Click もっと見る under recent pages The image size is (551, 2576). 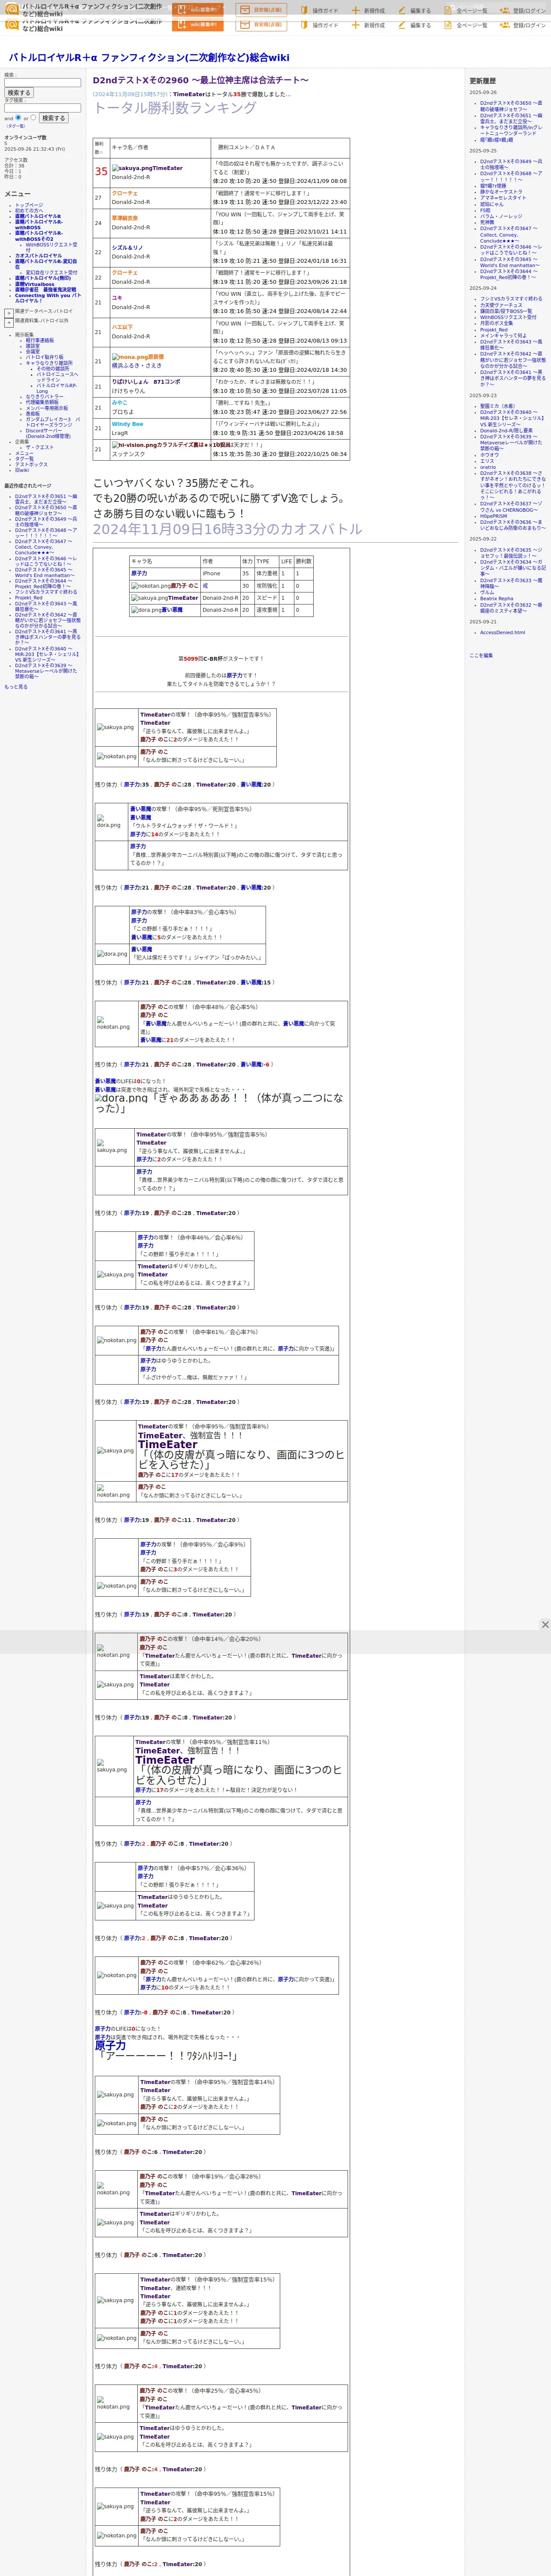[x=16, y=687]
